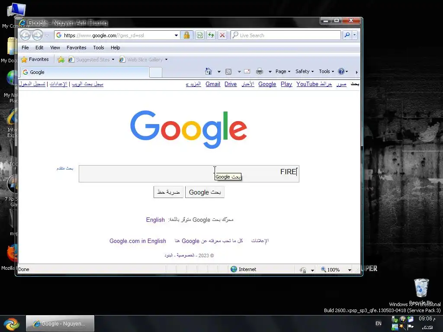Open the Play link
443x332 pixels.
pyautogui.click(x=286, y=84)
